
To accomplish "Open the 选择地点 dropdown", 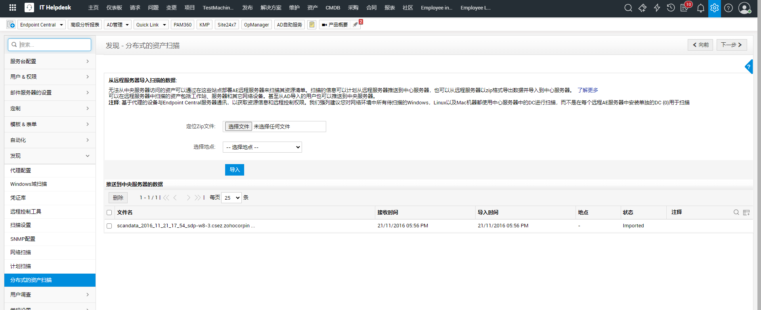I will 262,147.
